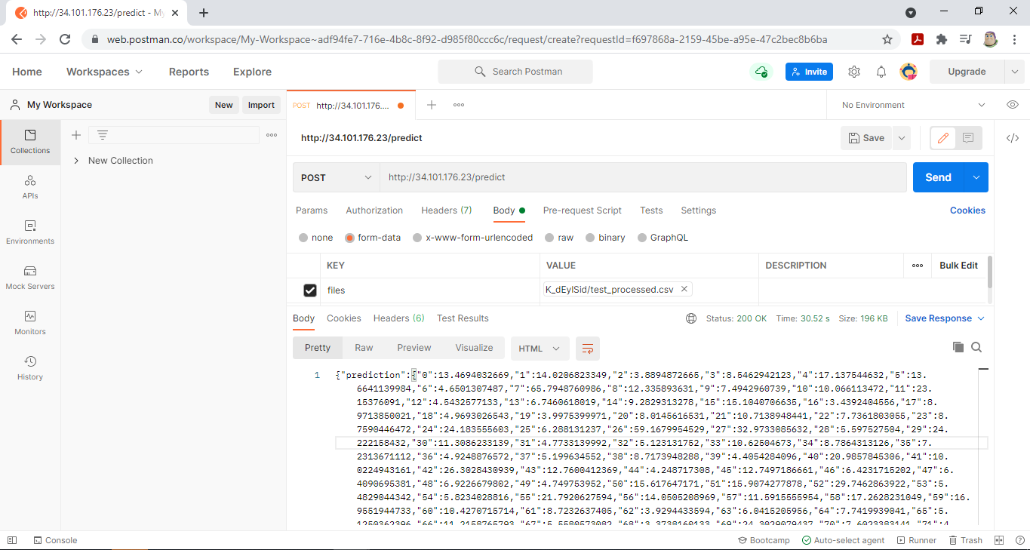Switch to the Raw response view tab
The width and height of the screenshot is (1030, 550).
[364, 348]
